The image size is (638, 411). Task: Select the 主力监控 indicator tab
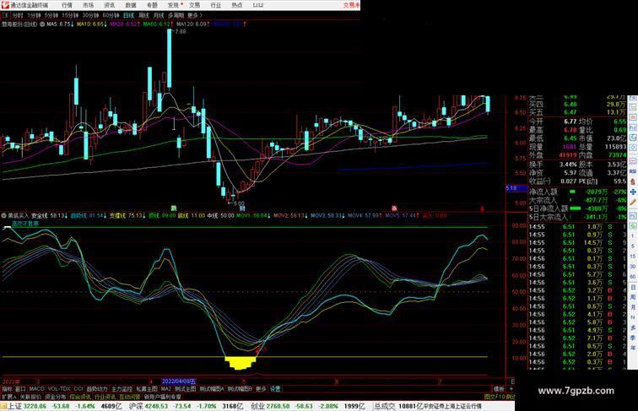tap(122, 389)
